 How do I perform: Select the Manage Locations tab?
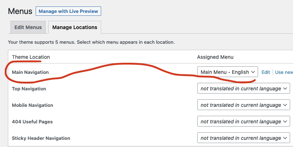(75, 27)
